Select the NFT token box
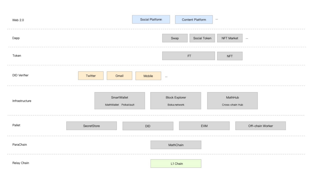 tap(230, 56)
